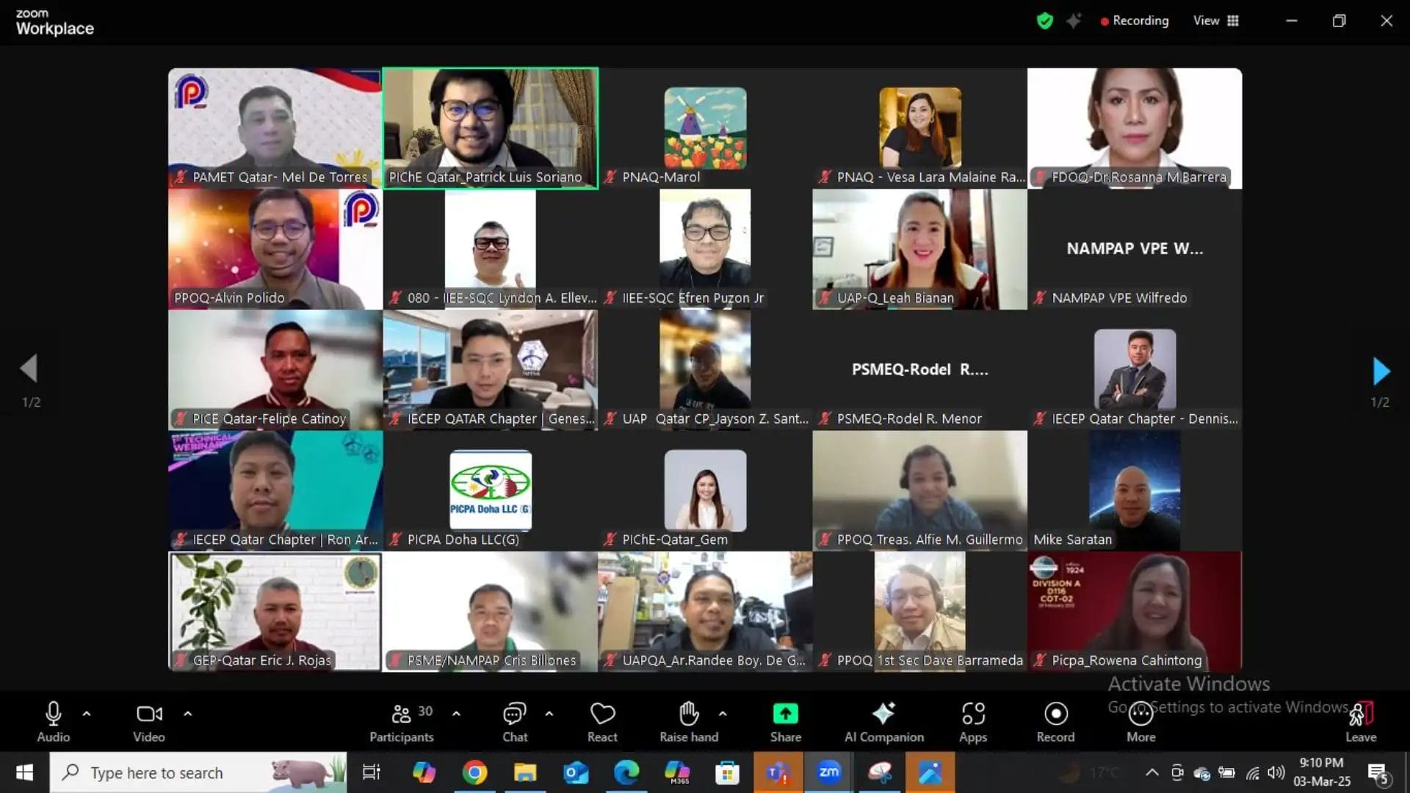1410x793 pixels.
Task: Expand chat options chevron
Action: (x=549, y=713)
